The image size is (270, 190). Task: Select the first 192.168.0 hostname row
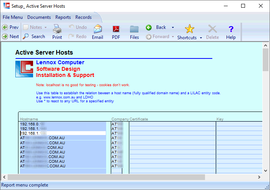(63, 124)
